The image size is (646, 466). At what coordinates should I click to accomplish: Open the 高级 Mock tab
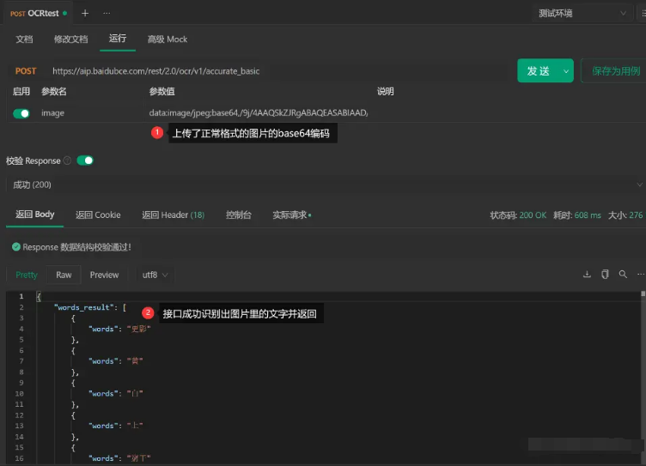(168, 39)
